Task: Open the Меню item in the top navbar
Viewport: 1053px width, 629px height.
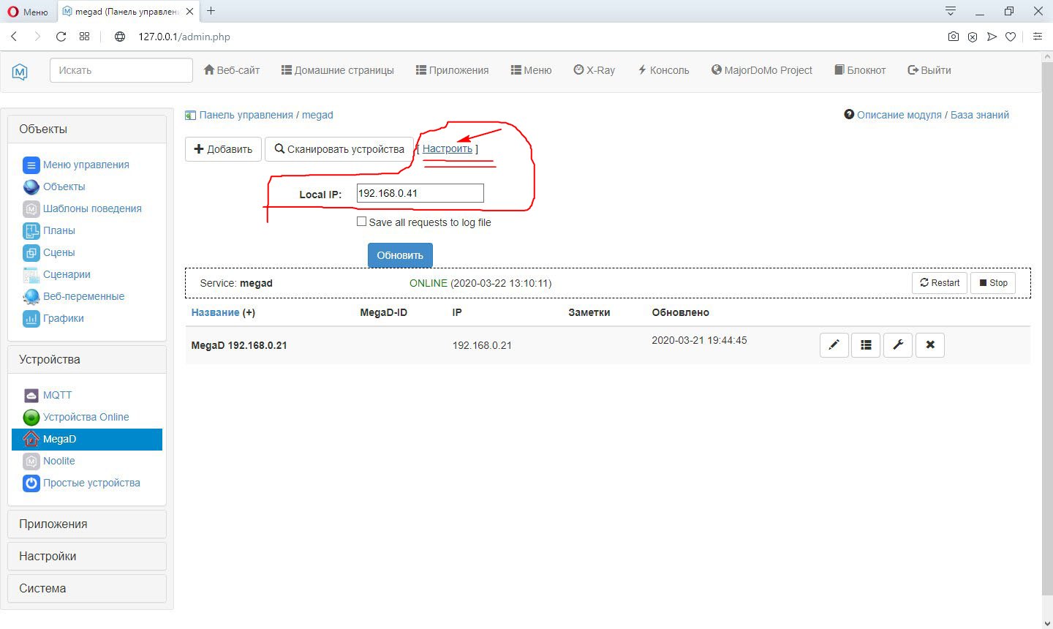Action: [531, 70]
